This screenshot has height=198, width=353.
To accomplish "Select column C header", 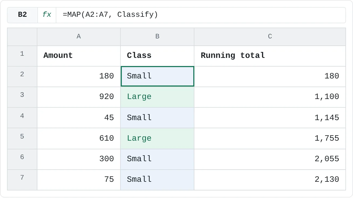I will (x=270, y=37).
